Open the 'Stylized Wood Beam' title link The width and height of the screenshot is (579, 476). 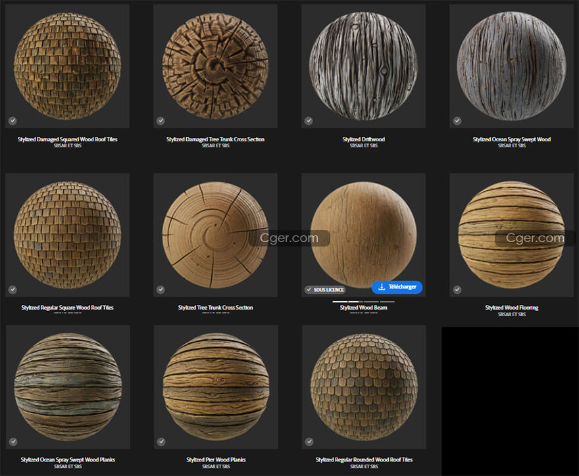point(363,308)
